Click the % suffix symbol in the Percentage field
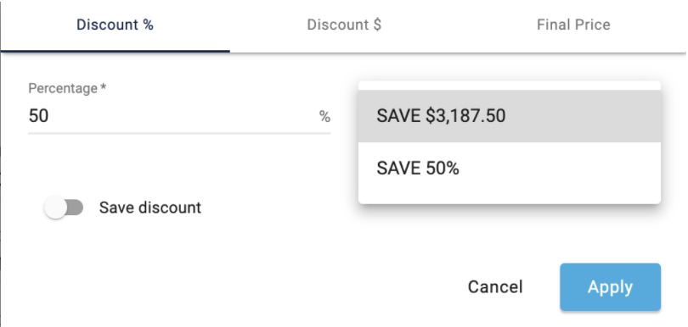The image size is (688, 327). coord(324,117)
